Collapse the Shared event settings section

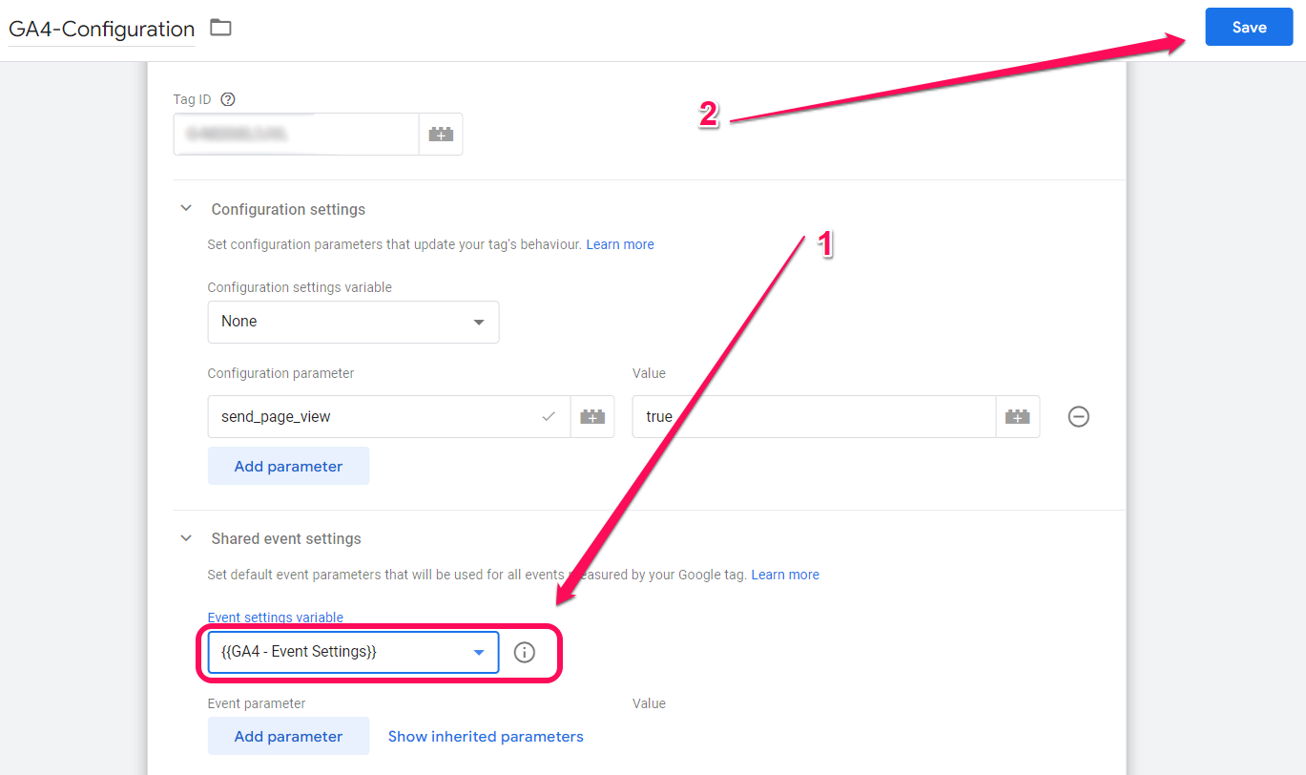pyautogui.click(x=186, y=538)
